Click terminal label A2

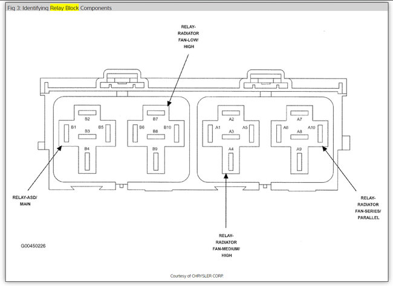(x=232, y=119)
